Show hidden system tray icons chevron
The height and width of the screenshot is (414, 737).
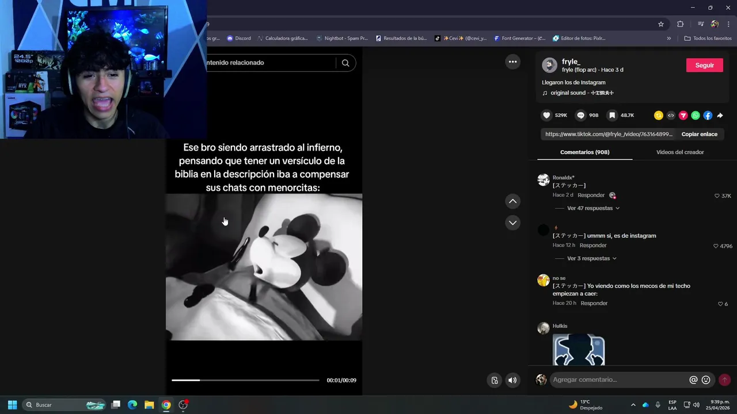coord(633,405)
